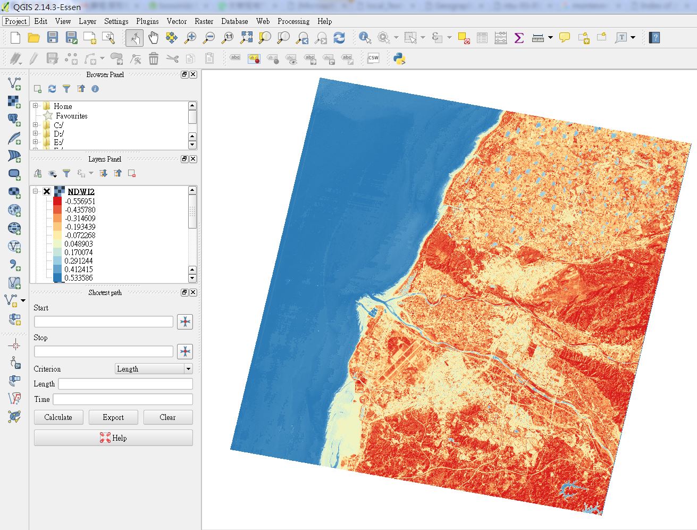Open the layer visibility eye menu in Layers Panel
697x530 pixels.
pos(52,173)
